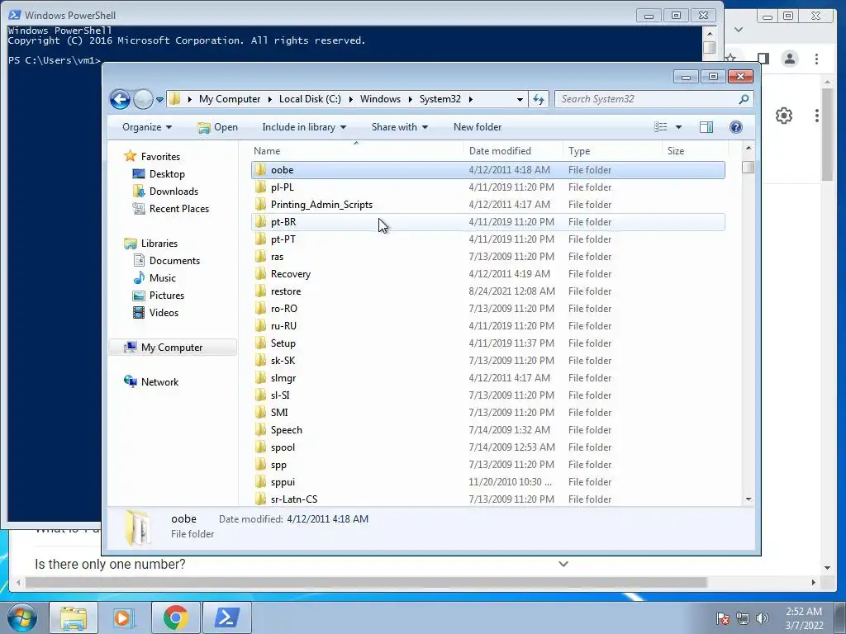Screen dimensions: 846x634
Task: Switch to Chrome from the taskbar
Action: 175,617
